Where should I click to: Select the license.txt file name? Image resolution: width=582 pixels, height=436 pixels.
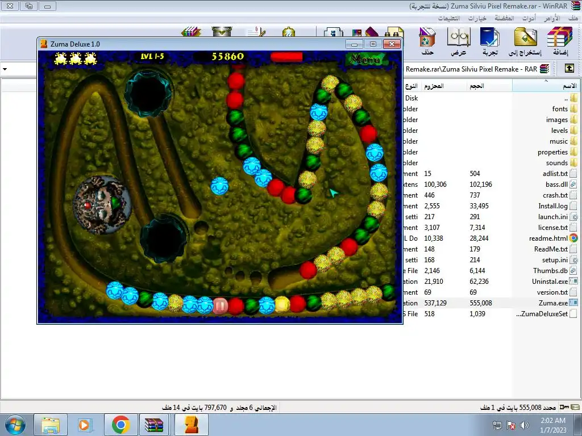[553, 227]
